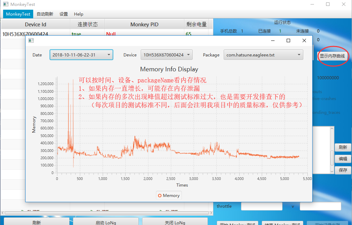This screenshot has width=352, height=225.
Task: Click the 已连接 label
Action: tap(265, 31)
